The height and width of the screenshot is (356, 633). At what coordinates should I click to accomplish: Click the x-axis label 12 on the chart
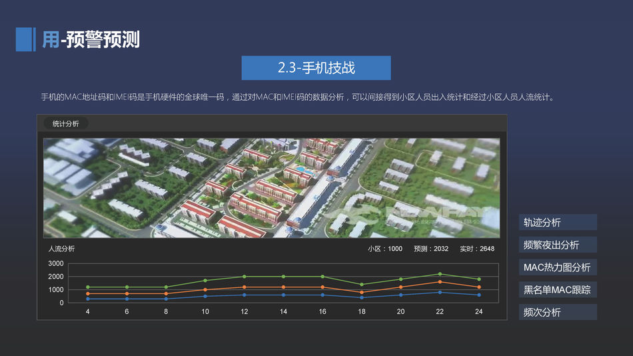[245, 312]
